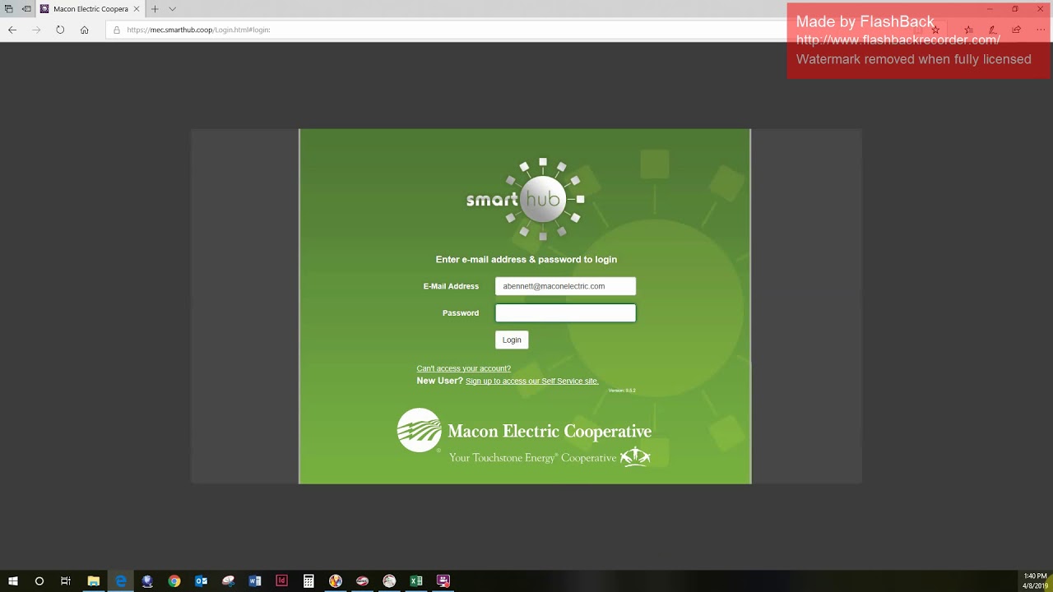Image resolution: width=1053 pixels, height=592 pixels.
Task: Click the Login button
Action: click(512, 340)
